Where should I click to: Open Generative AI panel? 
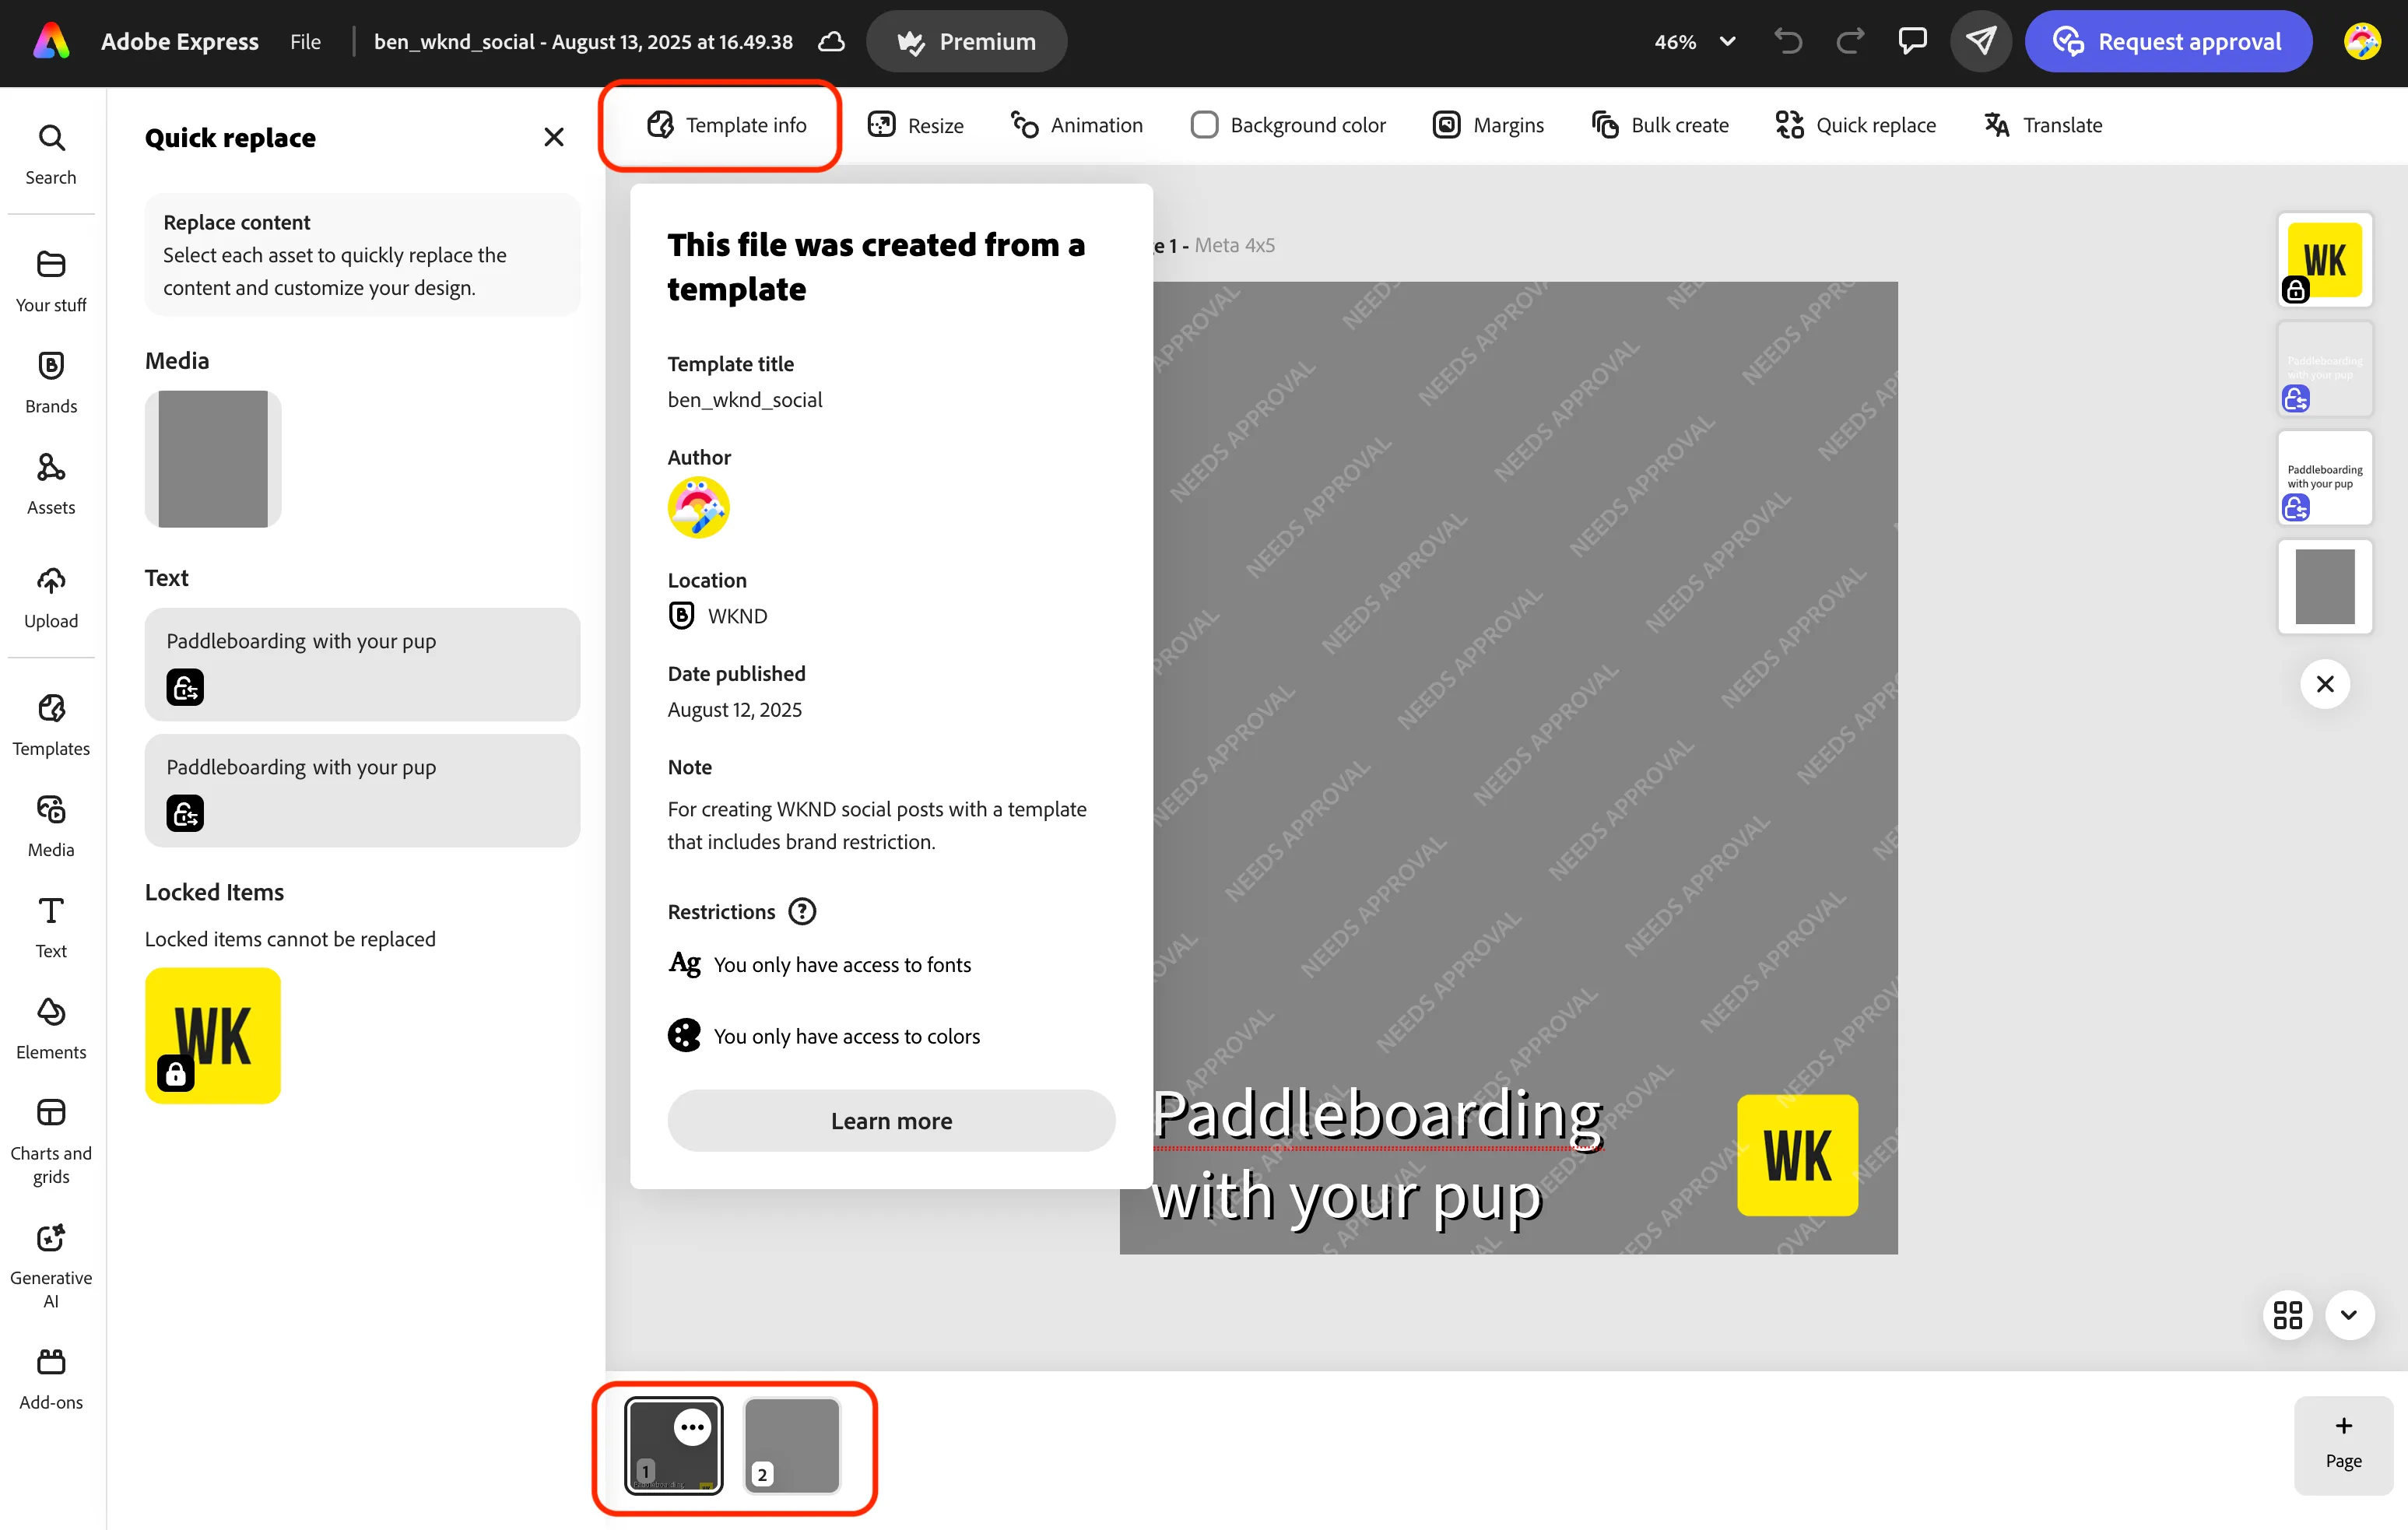pyautogui.click(x=51, y=1266)
